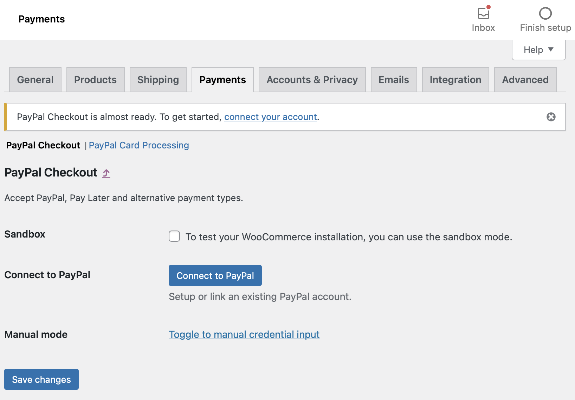Switch to PayPal Card Processing settings

[x=139, y=145]
